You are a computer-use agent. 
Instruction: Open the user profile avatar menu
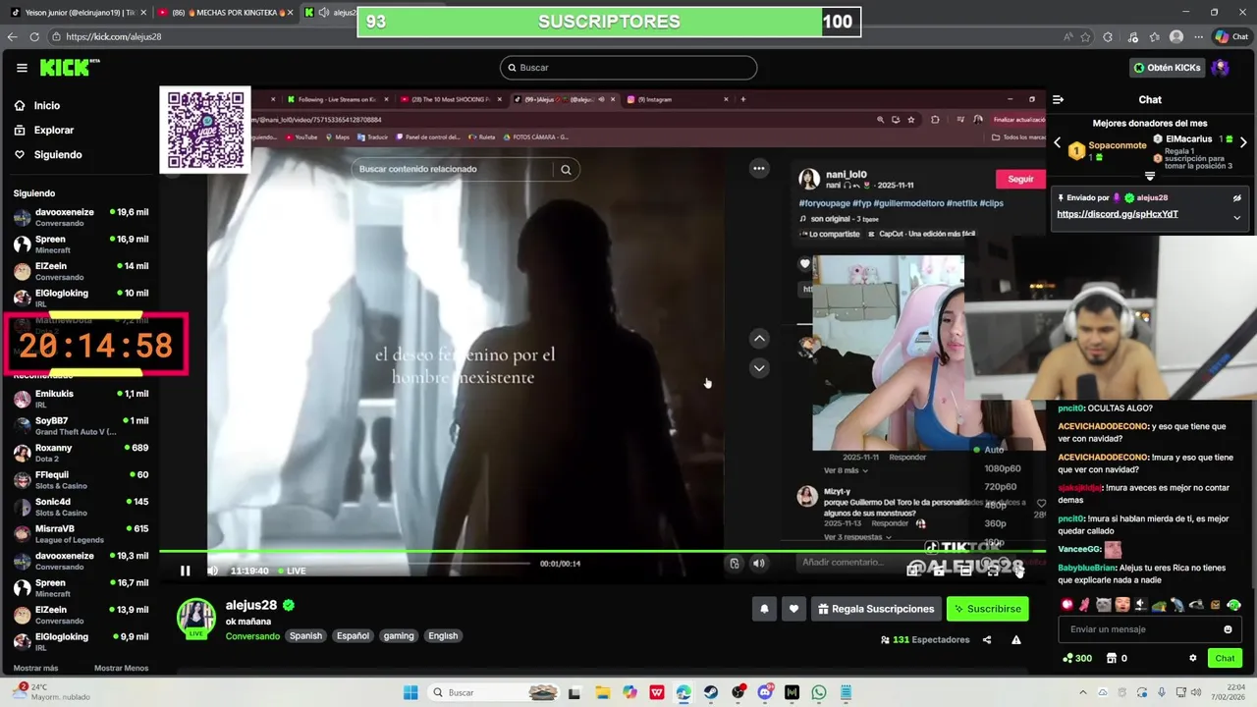(1221, 68)
